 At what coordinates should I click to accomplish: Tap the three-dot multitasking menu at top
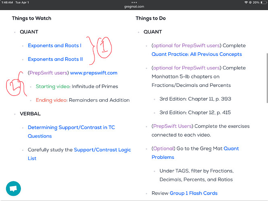coord(134,2)
